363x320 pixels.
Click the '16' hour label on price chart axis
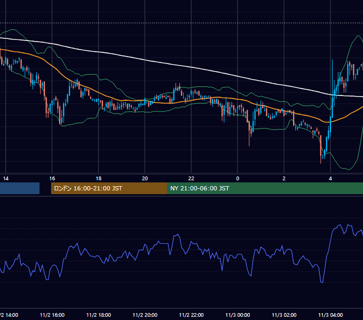[x=52, y=179]
